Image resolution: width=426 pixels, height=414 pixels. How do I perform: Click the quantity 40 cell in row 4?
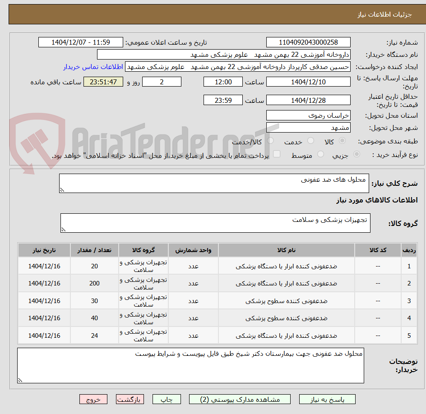pos(94,318)
